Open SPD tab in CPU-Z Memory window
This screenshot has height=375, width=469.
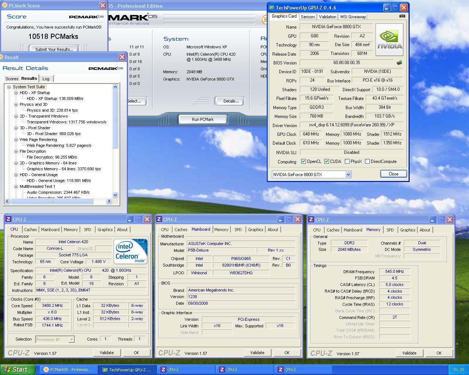[x=390, y=230]
